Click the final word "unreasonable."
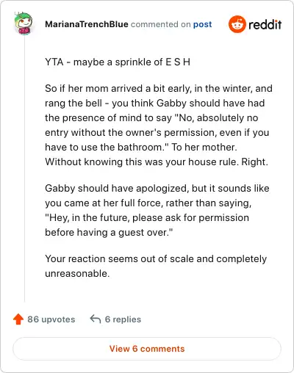The image size is (294, 373). (77, 273)
